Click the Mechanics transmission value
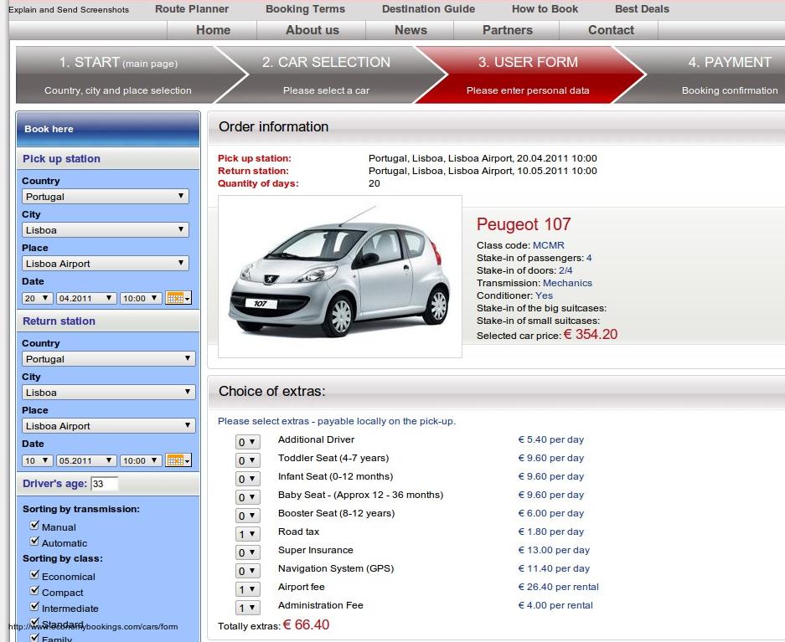This screenshot has height=642, width=785. click(567, 283)
